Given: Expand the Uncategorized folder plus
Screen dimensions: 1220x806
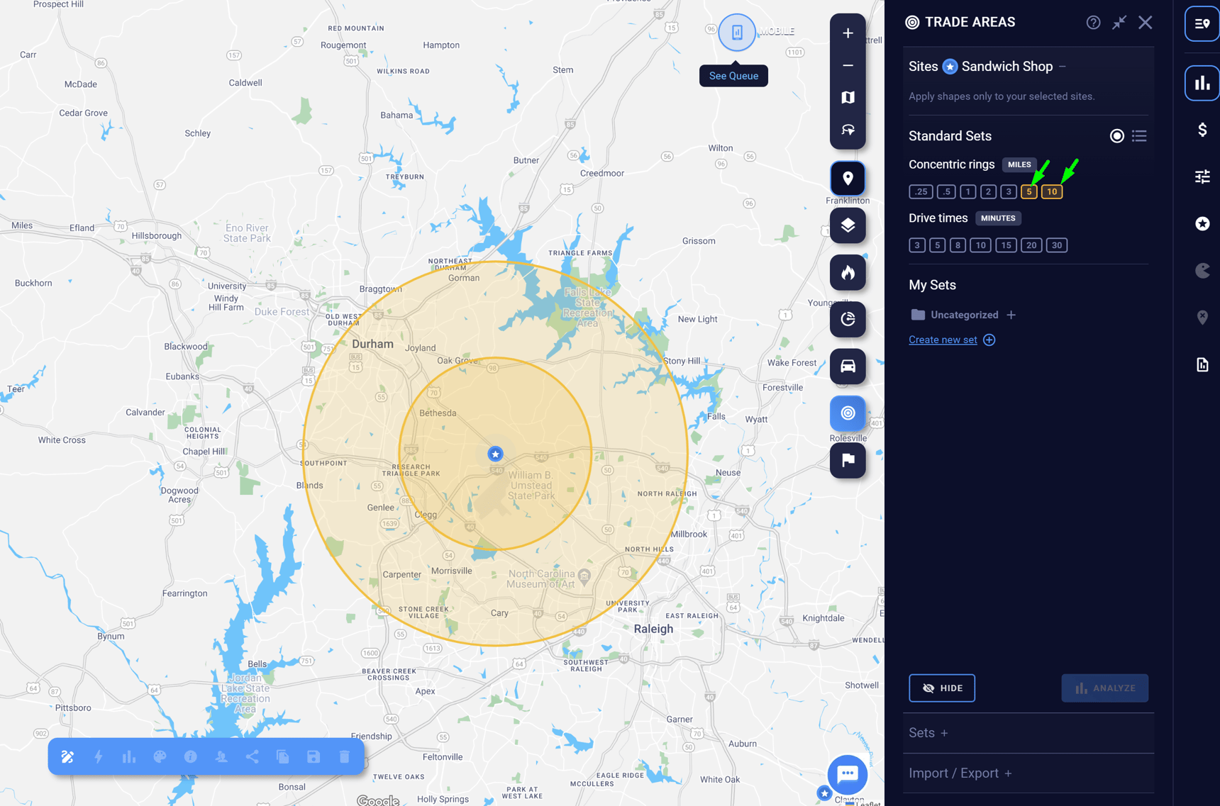Looking at the screenshot, I should coord(1011,315).
